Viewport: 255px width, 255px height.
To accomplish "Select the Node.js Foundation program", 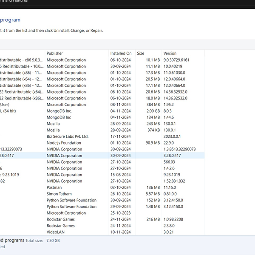I will coord(64,143).
